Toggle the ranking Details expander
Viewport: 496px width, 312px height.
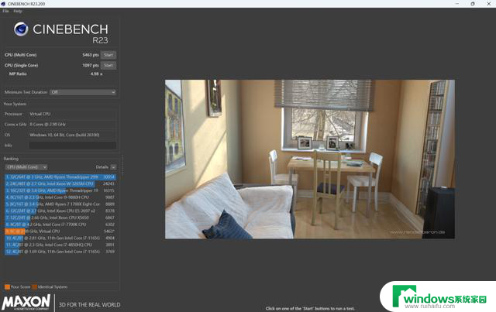113,167
